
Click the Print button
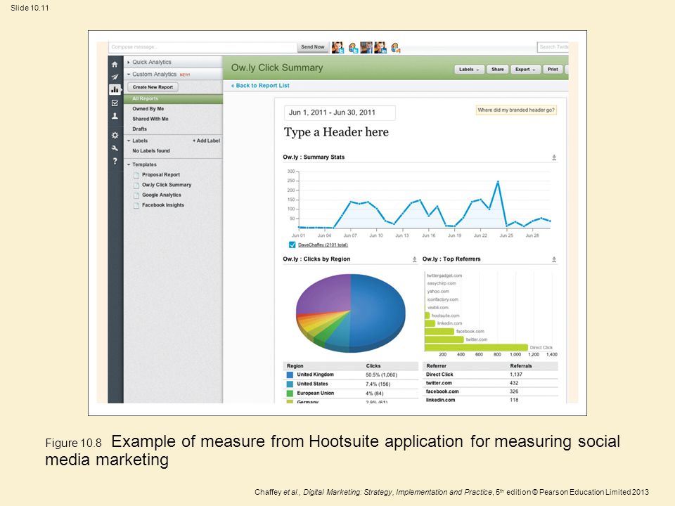coord(553,70)
